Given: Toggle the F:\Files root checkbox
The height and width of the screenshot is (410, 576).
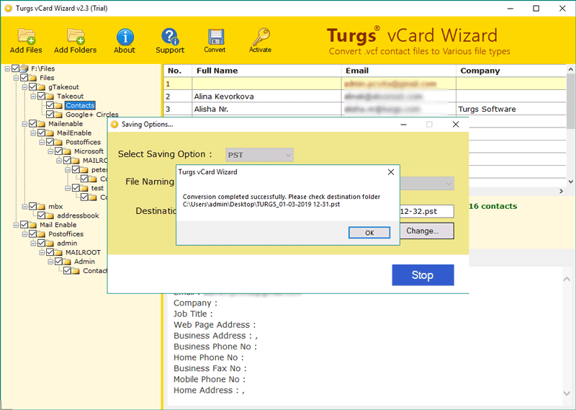Looking at the screenshot, I should [x=15, y=68].
